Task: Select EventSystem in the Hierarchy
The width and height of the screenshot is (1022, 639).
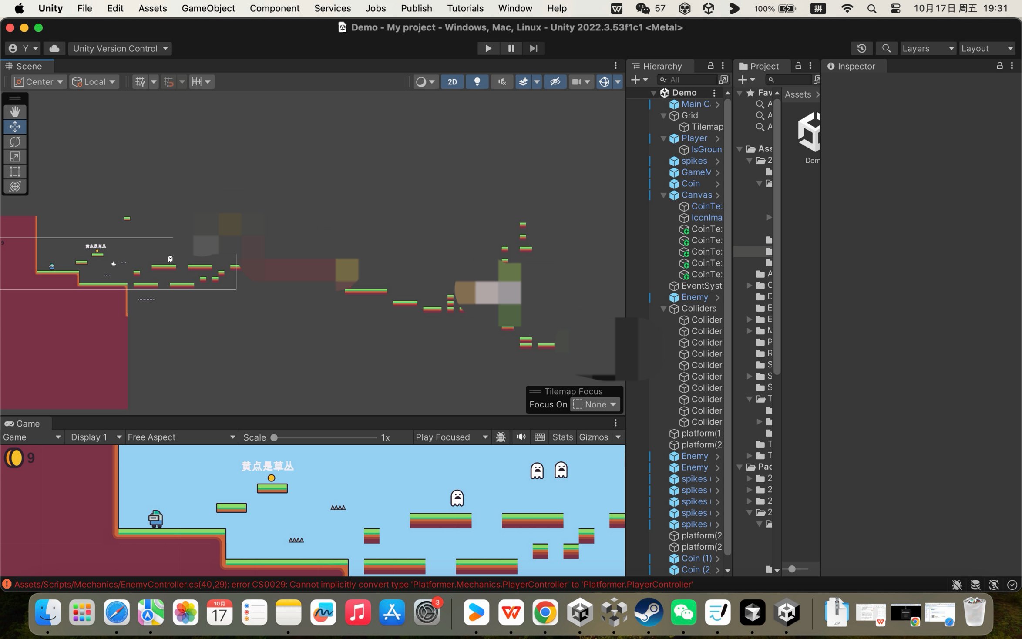Action: 701,286
